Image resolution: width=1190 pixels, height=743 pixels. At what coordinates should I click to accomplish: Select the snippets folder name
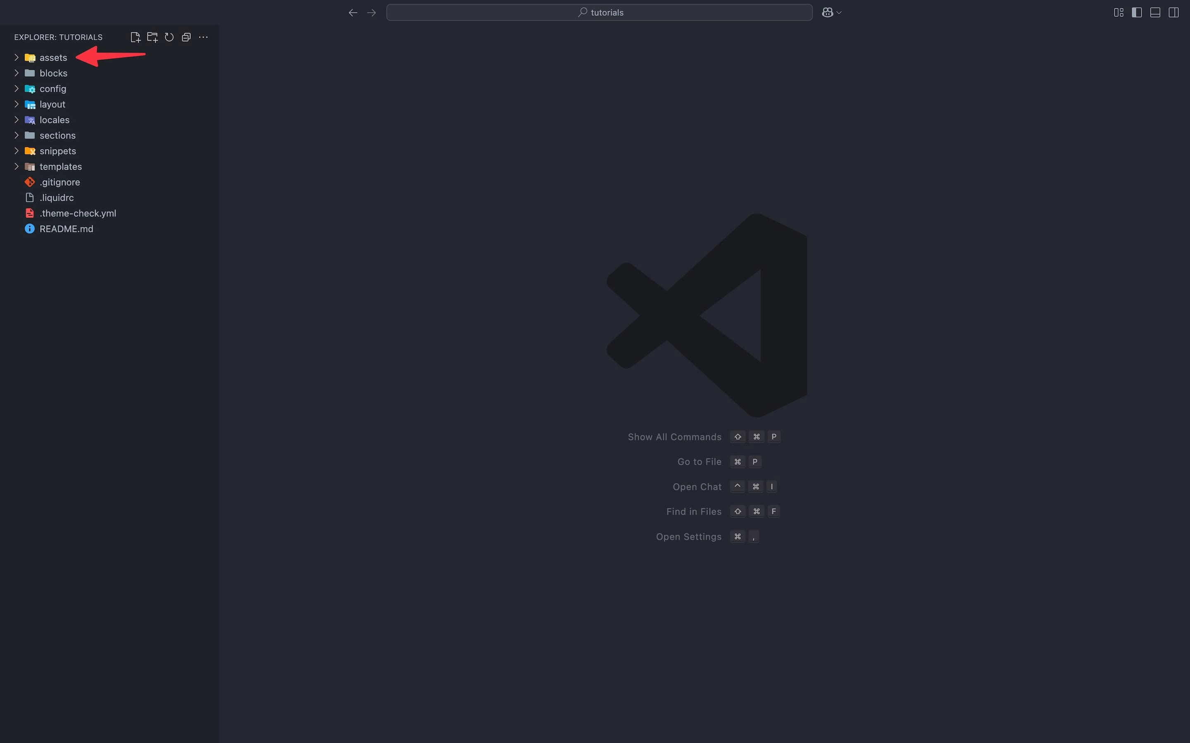(x=58, y=151)
